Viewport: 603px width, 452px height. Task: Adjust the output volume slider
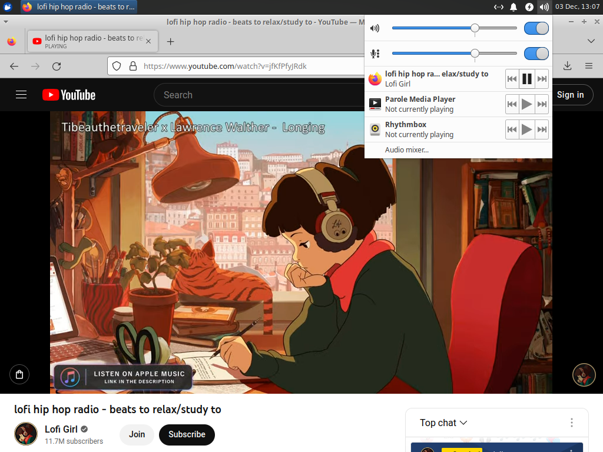475,28
